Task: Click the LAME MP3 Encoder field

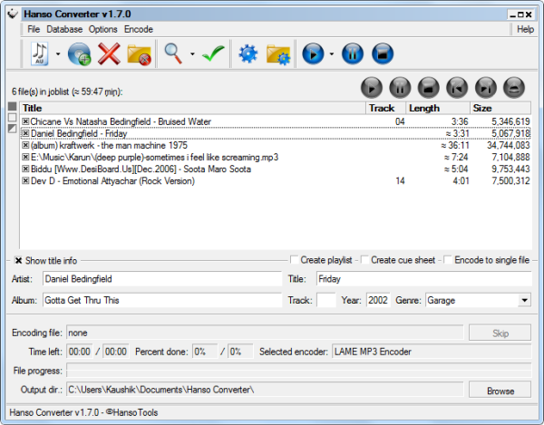Action: (432, 352)
